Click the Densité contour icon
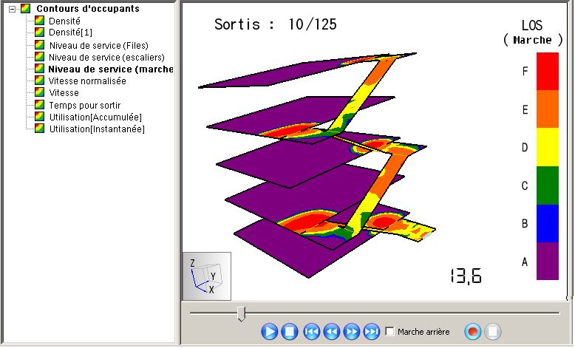575x348 pixels. click(40, 21)
